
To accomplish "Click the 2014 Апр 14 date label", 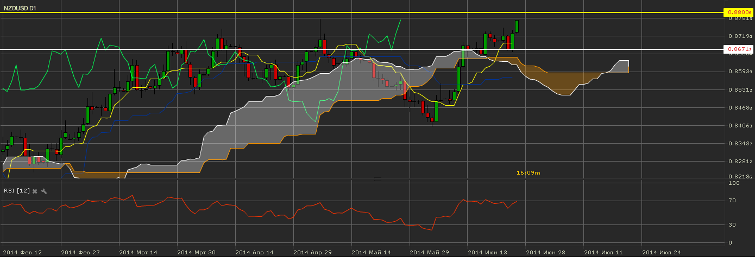I will pyautogui.click(x=253, y=252).
